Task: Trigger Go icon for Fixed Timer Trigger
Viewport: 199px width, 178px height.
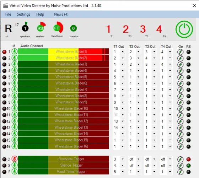Action: coord(181,172)
